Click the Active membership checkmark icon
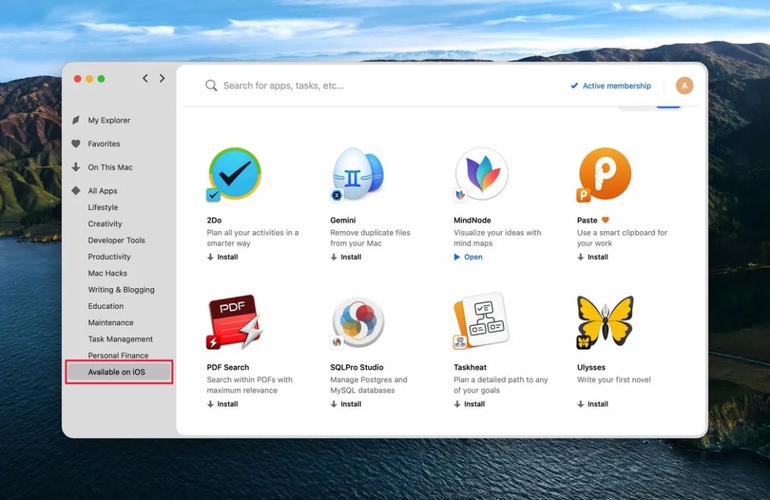Image resolution: width=770 pixels, height=500 pixels. [574, 86]
